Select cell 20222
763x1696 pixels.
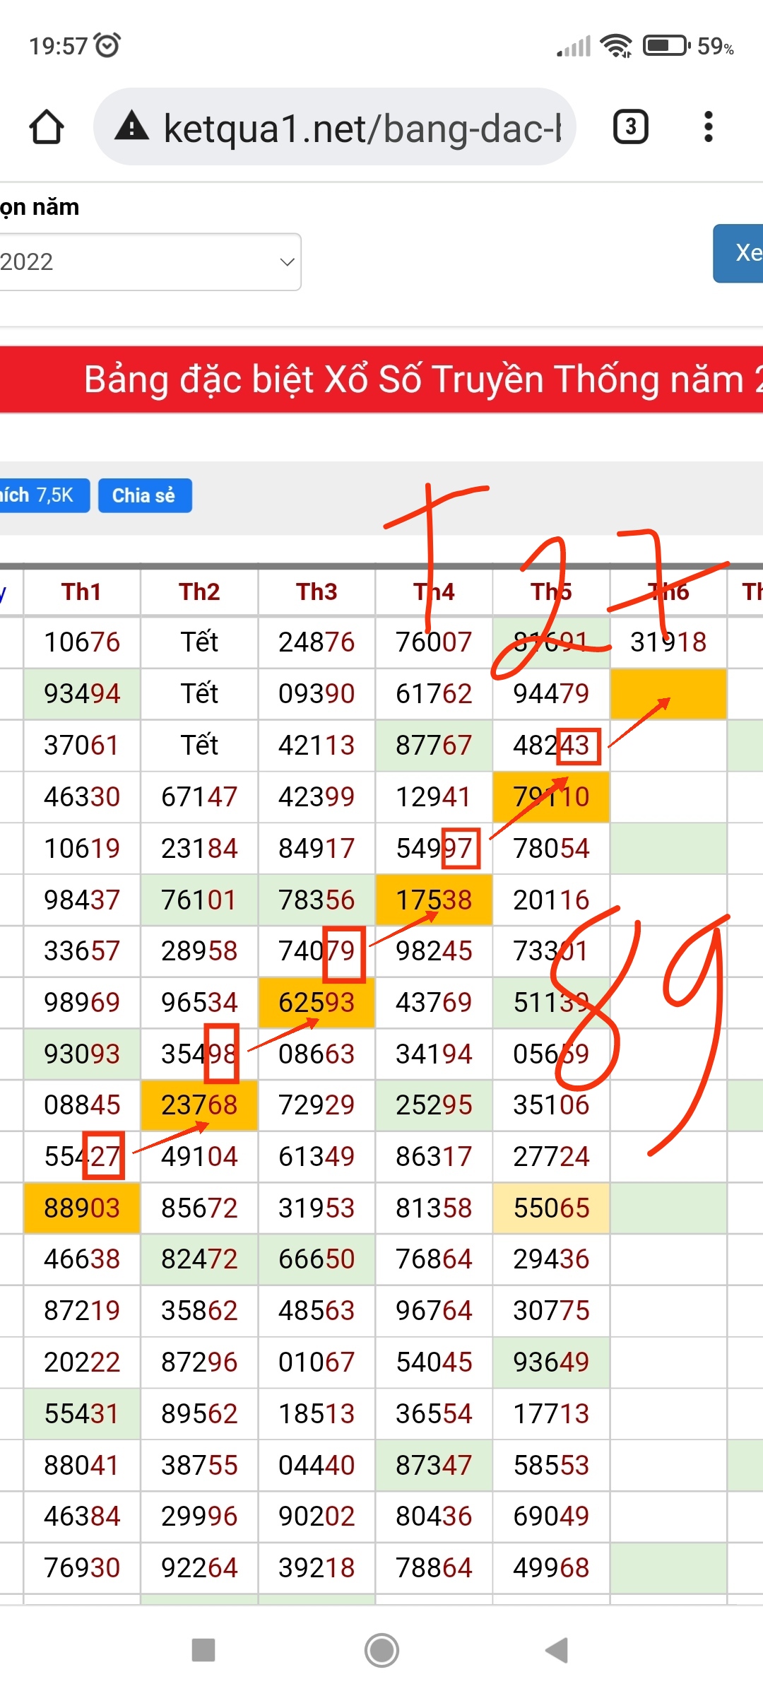tap(82, 1362)
